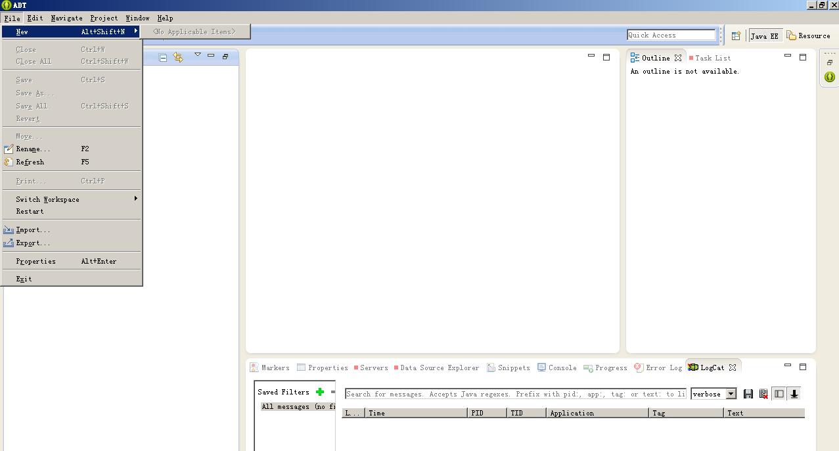Open the verbose log level dropdown
Image resolution: width=839 pixels, height=451 pixels.
pos(731,394)
